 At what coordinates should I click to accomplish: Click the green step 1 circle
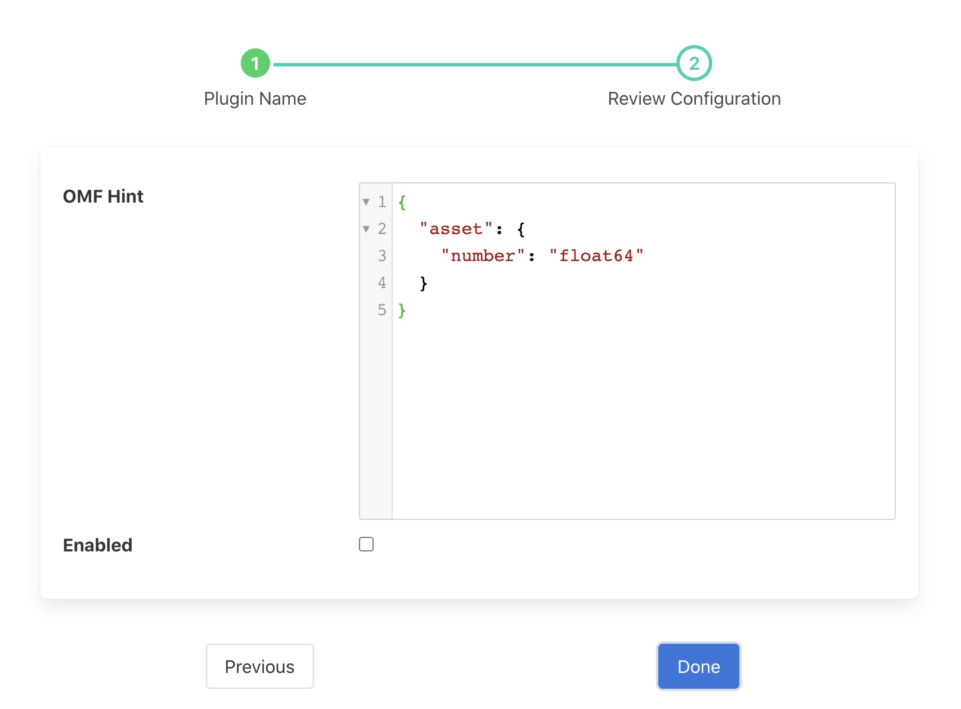coord(255,63)
